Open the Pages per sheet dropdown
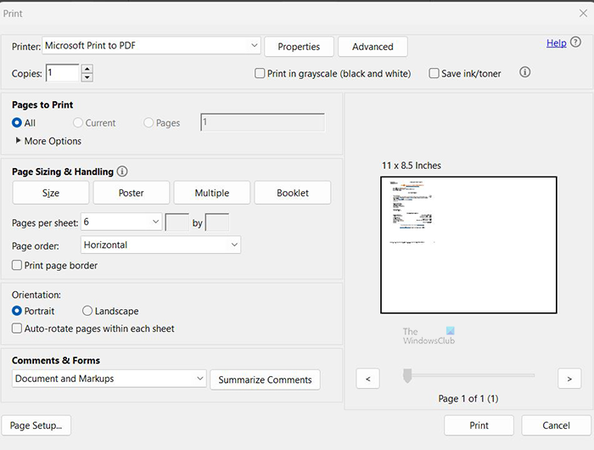The height and width of the screenshot is (450, 594). (155, 222)
